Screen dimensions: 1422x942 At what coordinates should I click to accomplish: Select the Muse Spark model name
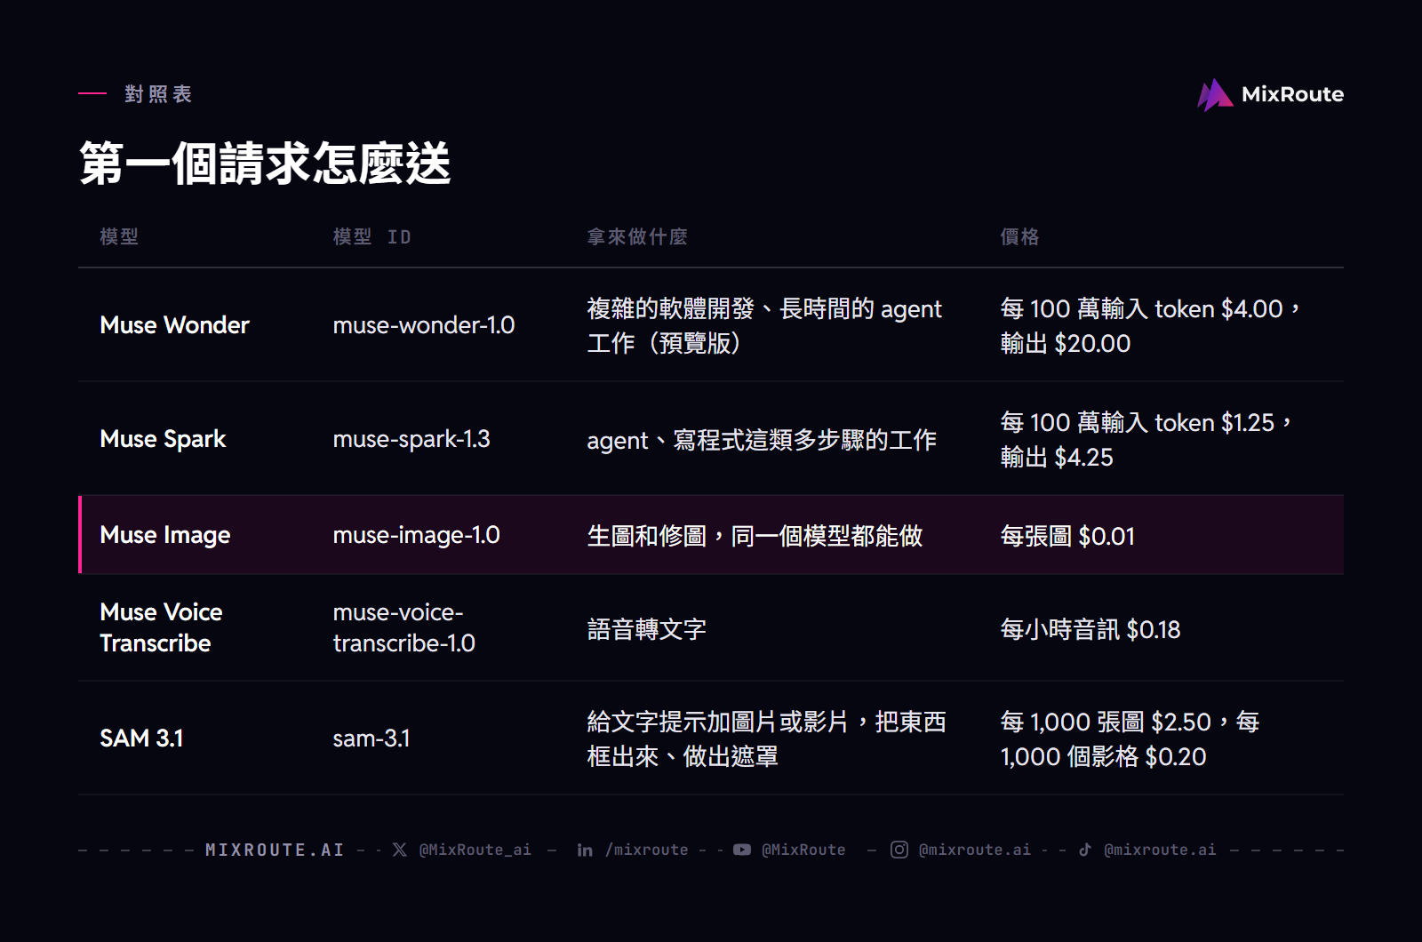tap(163, 439)
